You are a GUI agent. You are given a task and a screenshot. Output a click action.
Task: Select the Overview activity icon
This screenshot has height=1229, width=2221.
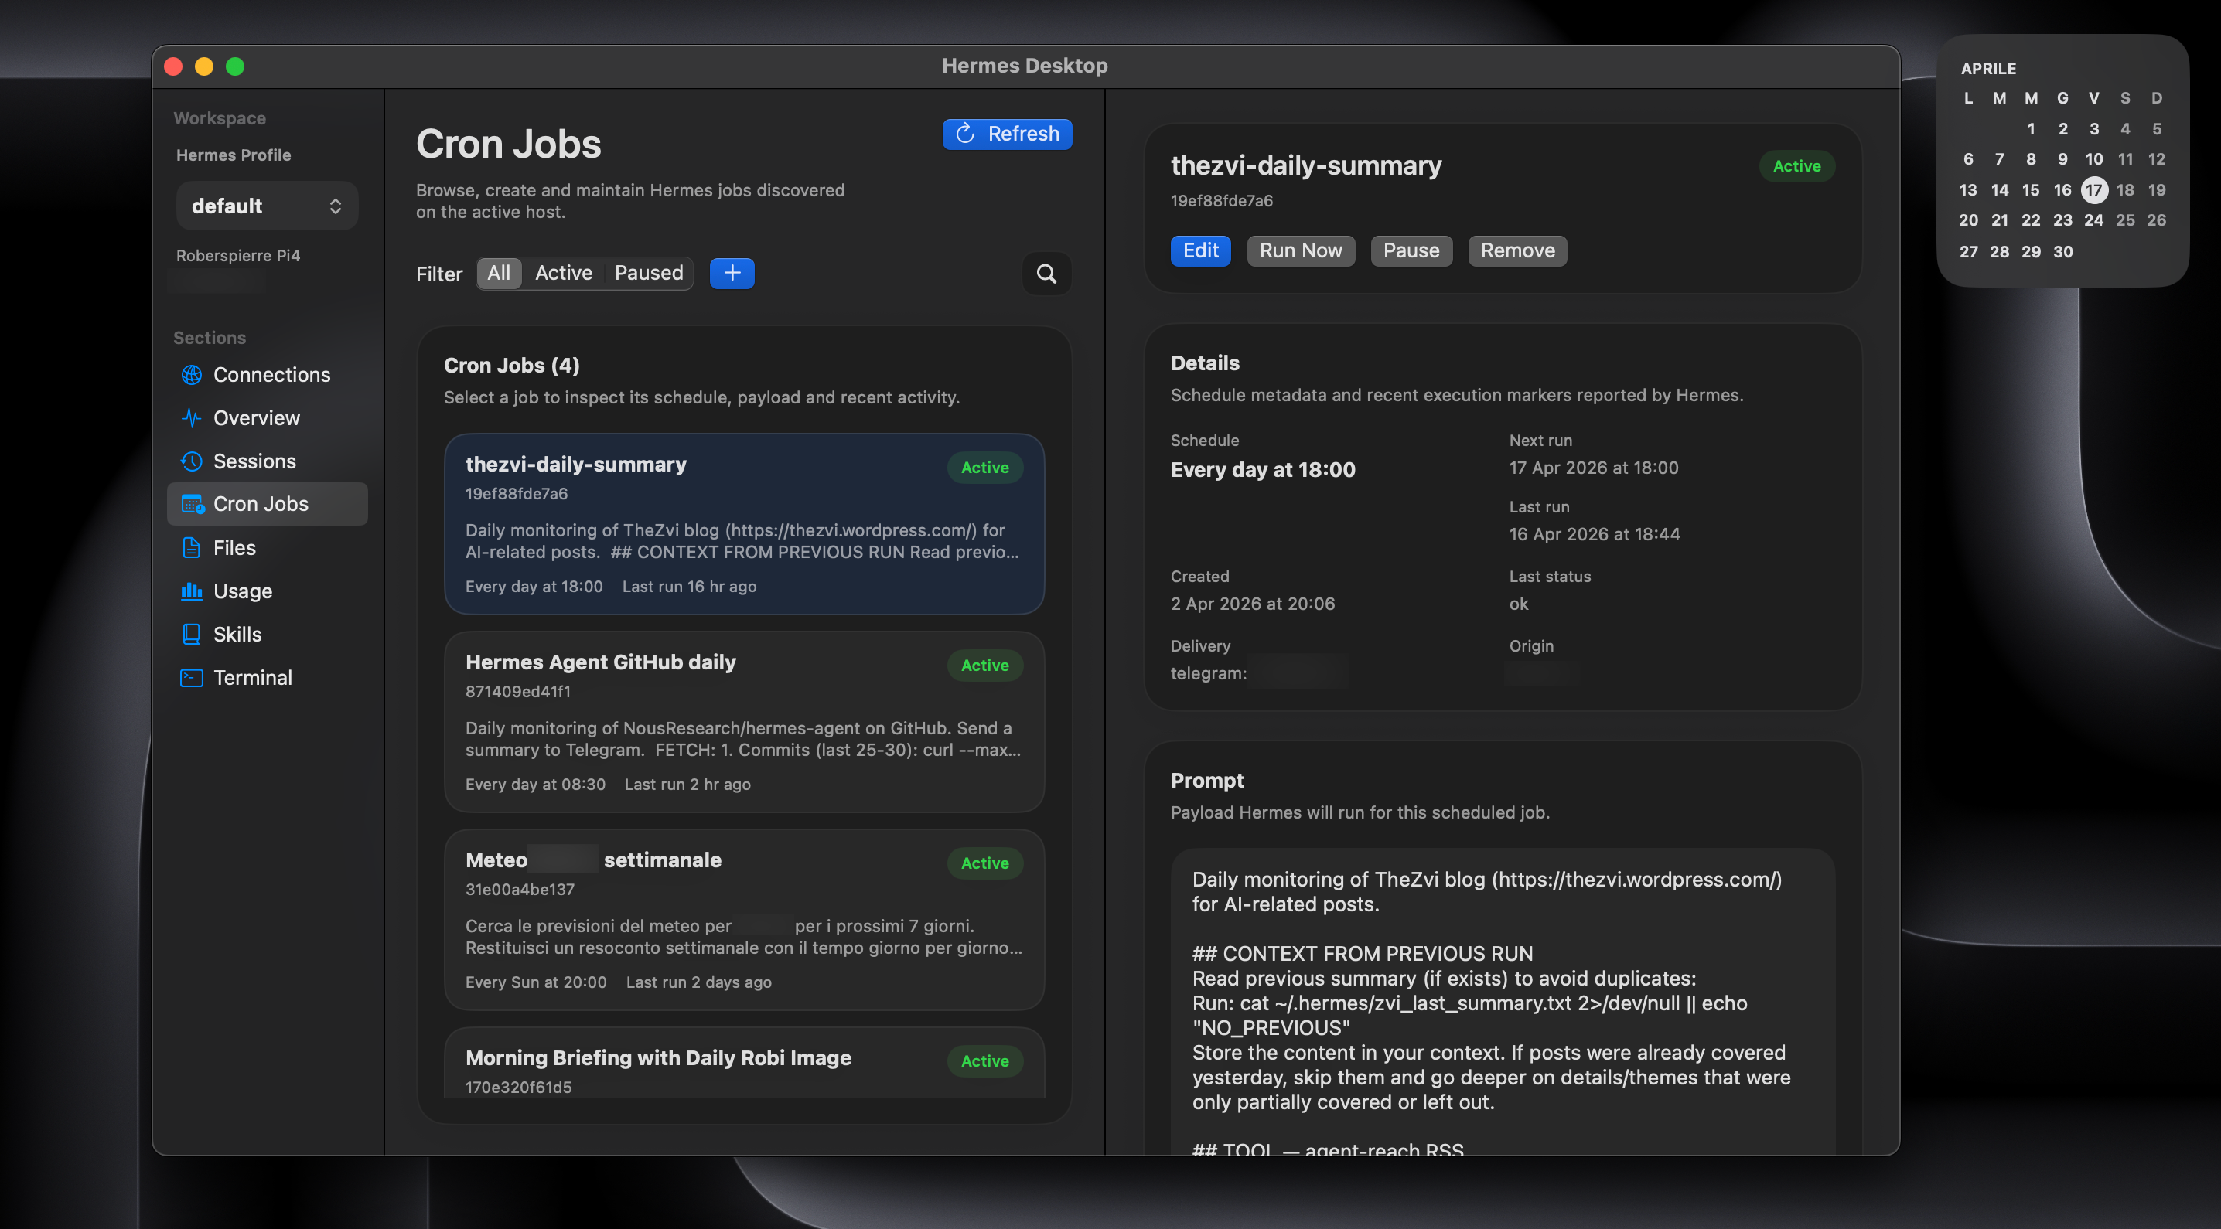pyautogui.click(x=192, y=418)
